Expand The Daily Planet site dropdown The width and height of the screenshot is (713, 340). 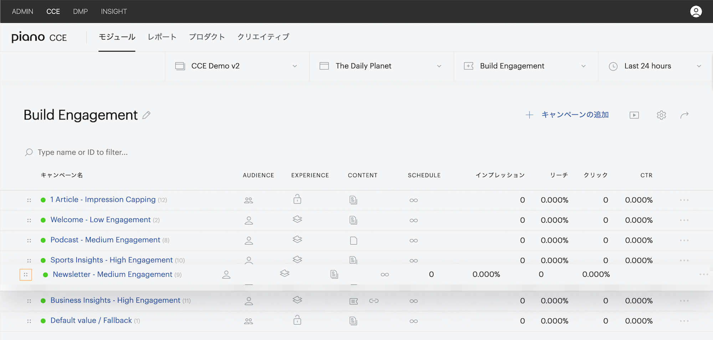381,66
